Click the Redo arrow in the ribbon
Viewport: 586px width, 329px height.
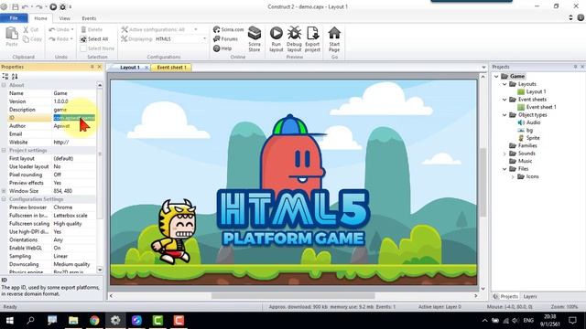click(52, 38)
